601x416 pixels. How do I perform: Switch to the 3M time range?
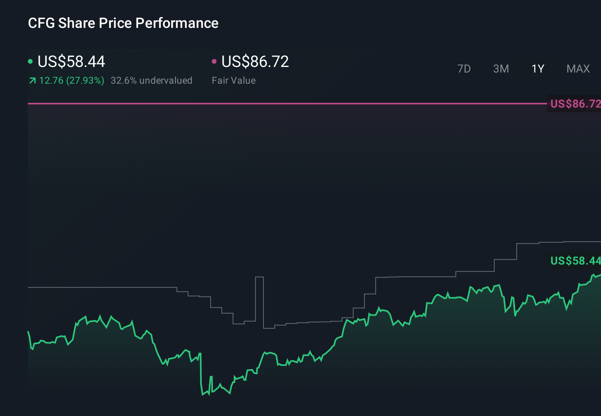tap(501, 69)
